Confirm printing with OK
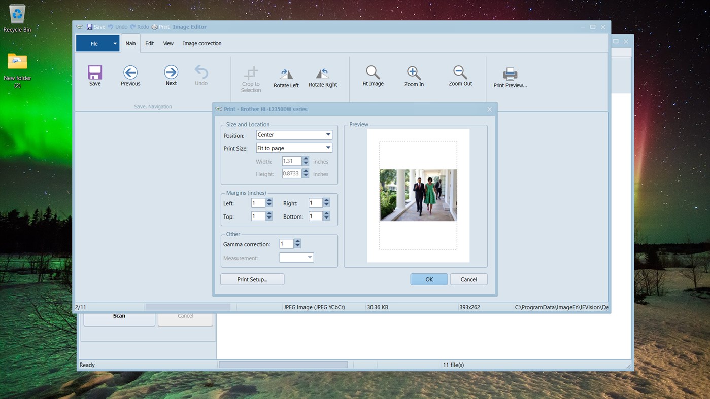Image resolution: width=710 pixels, height=399 pixels. [x=428, y=279]
